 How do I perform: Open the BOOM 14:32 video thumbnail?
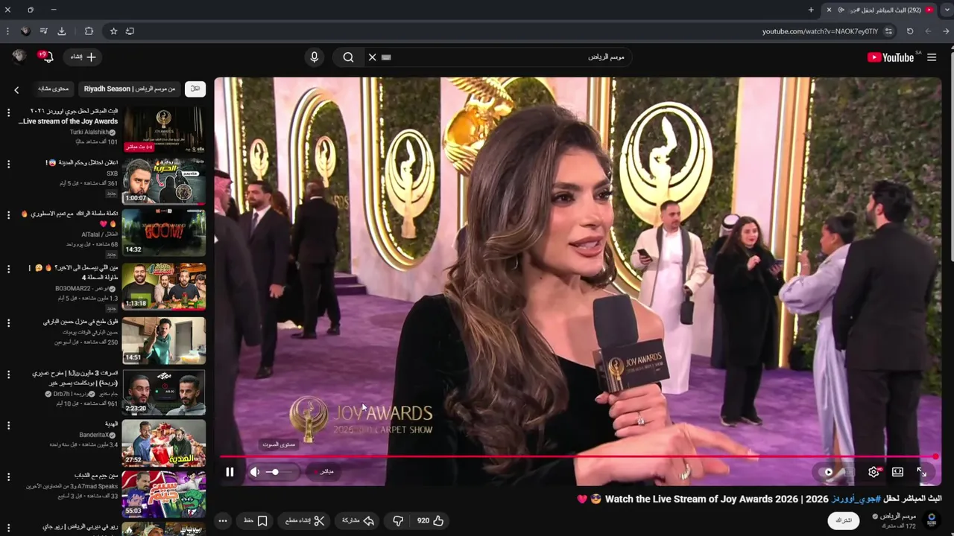pyautogui.click(x=163, y=232)
